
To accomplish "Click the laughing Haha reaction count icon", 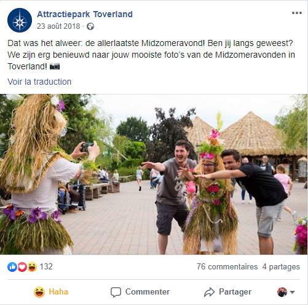I will [32, 267].
